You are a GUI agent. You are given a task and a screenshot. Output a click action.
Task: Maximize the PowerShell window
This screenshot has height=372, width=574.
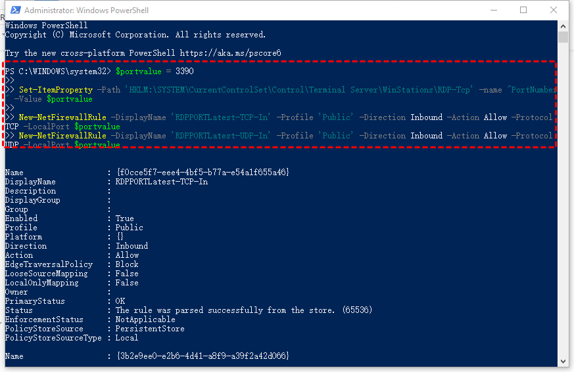click(x=523, y=10)
